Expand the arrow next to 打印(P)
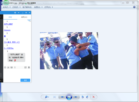 pyautogui.click(x=20, y=7)
